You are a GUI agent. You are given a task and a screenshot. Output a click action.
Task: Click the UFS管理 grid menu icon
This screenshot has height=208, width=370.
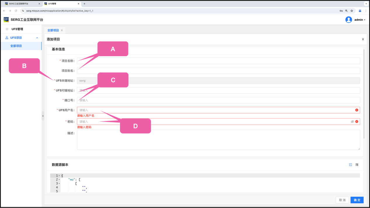(x=7, y=29)
